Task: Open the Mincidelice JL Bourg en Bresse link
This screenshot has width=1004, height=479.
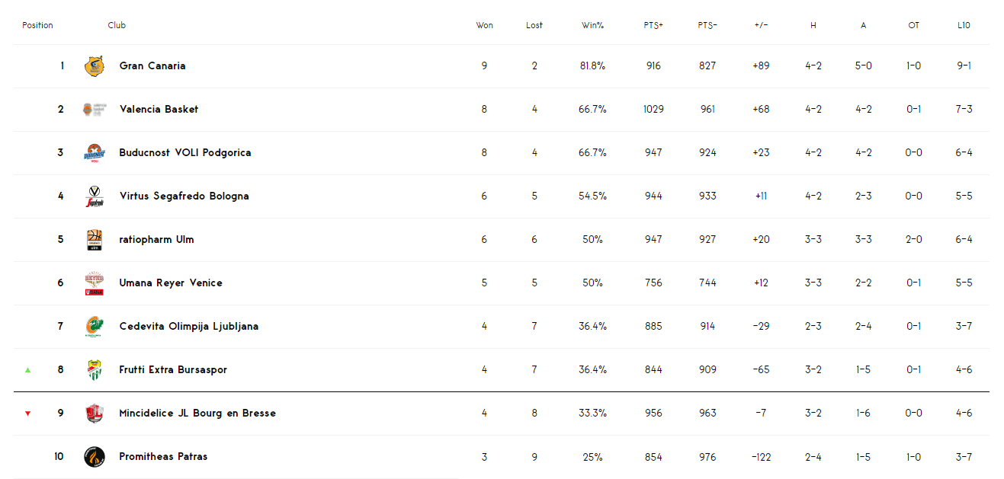Action: coord(197,414)
